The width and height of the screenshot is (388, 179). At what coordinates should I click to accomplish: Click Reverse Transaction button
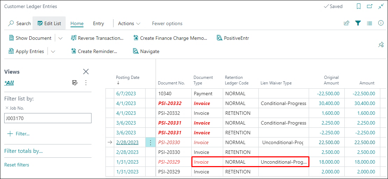97,38
